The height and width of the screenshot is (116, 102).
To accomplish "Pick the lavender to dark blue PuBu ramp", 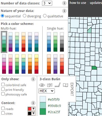I will (30, 42).
